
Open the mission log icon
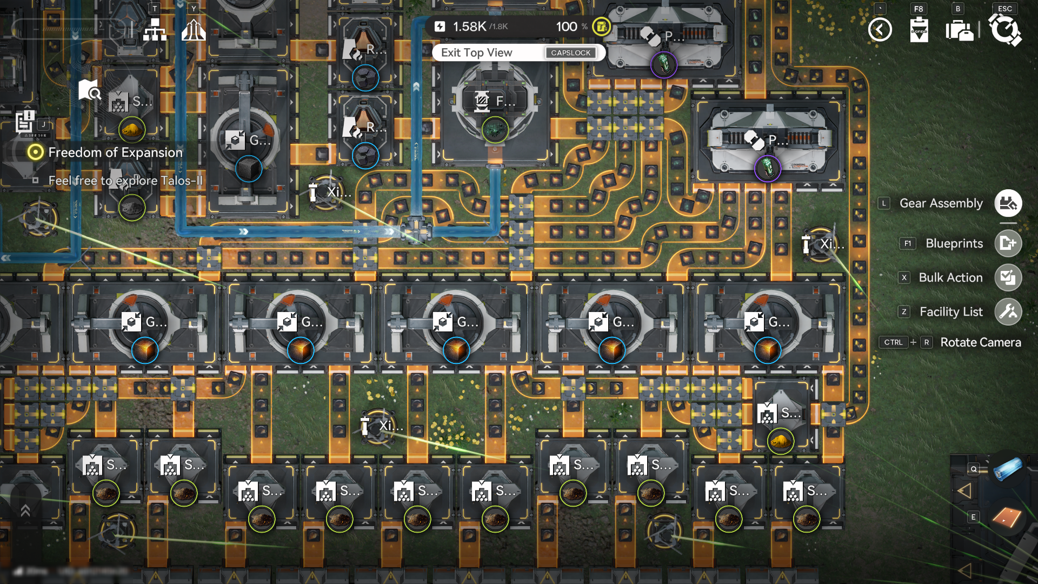25,122
